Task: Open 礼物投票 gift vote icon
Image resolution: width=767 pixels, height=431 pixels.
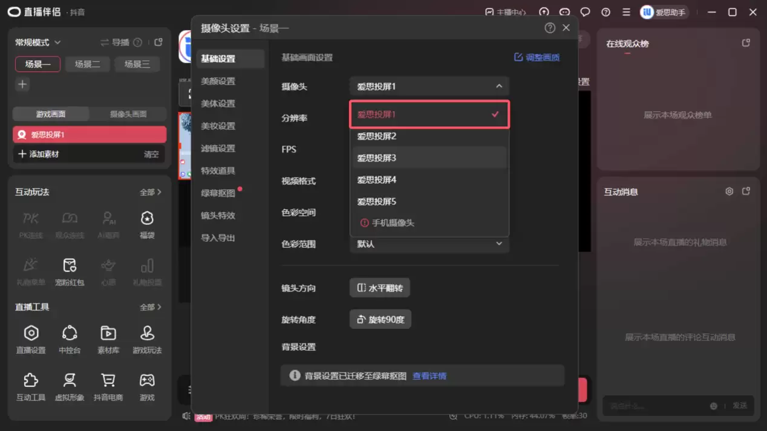Action: 147,271
